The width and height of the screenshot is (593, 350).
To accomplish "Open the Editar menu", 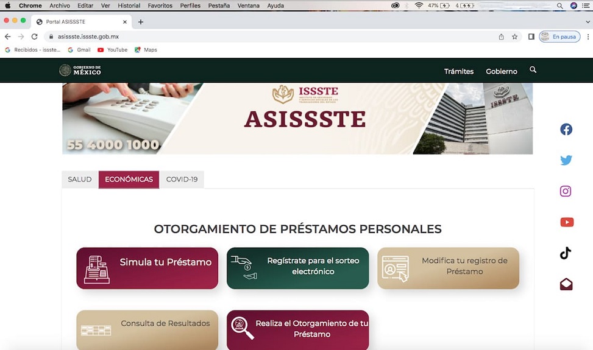I will [85, 5].
